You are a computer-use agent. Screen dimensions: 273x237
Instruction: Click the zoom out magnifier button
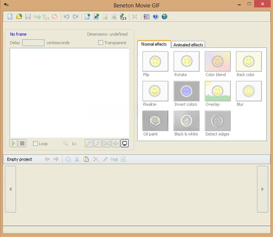tap(98, 144)
